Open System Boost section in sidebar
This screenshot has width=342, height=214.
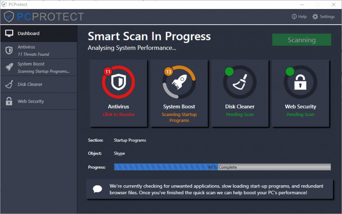(x=39, y=67)
